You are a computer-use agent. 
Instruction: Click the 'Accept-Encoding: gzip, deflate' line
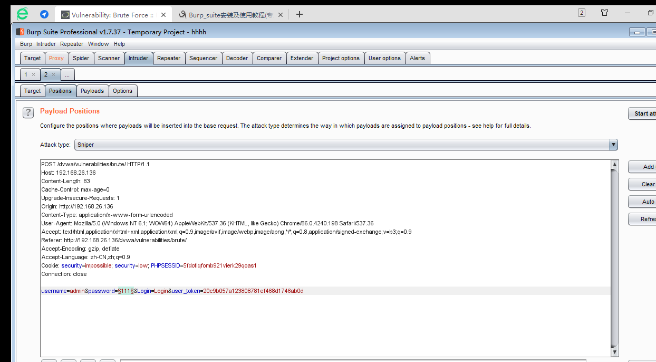pyautogui.click(x=80, y=249)
